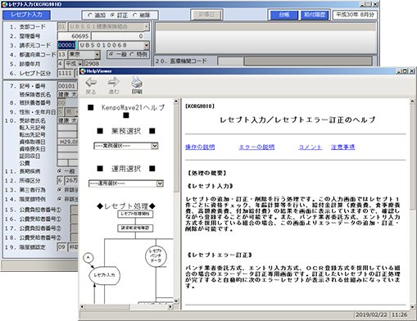Image resolution: width=417 pixels, height=321 pixels.
Task: Click the 給付履歴 button
Action: pos(315,15)
